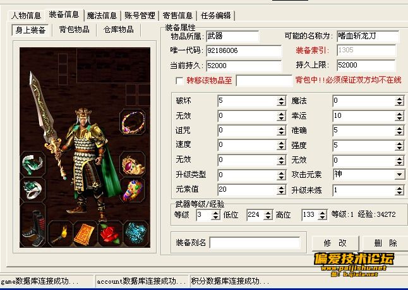Adjust the 等级 weapon level spinner

click(x=216, y=215)
